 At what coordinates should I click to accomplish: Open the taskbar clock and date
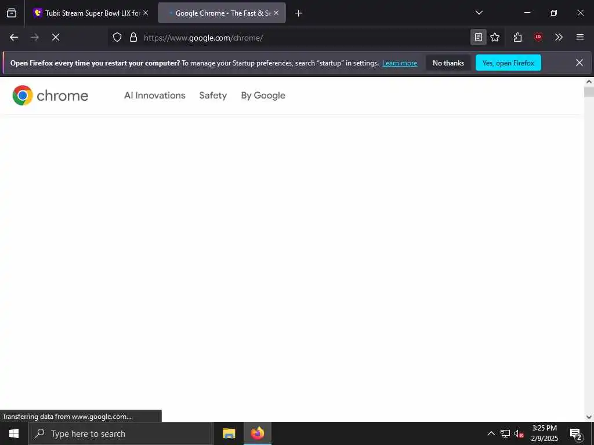click(544, 433)
